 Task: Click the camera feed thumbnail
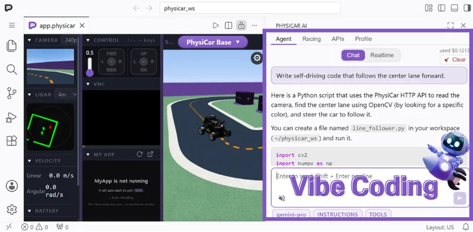tap(50, 66)
